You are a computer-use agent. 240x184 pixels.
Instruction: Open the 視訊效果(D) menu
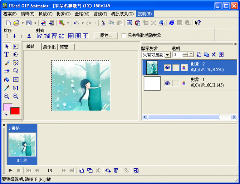(122, 14)
